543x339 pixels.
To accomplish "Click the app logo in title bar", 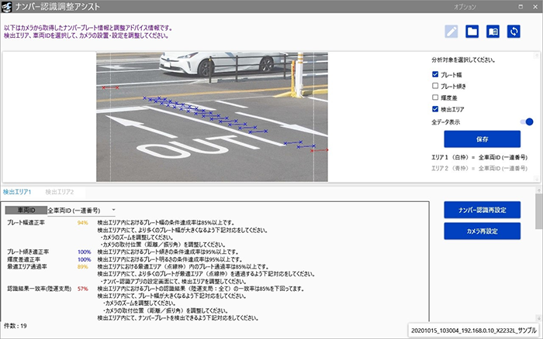I will pos(7,6).
